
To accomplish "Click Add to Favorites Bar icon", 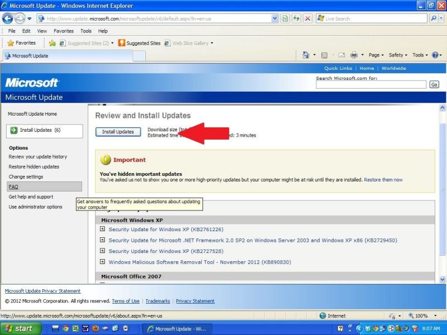I will pyautogui.click(x=52, y=43).
